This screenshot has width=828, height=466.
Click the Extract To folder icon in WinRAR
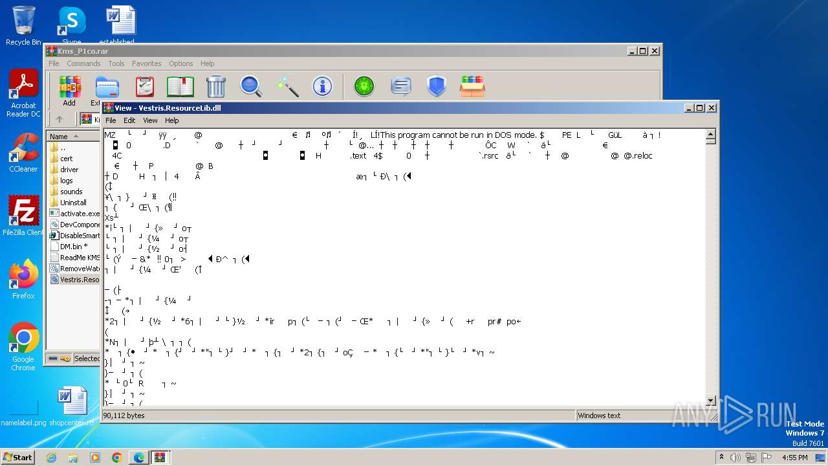pos(107,86)
